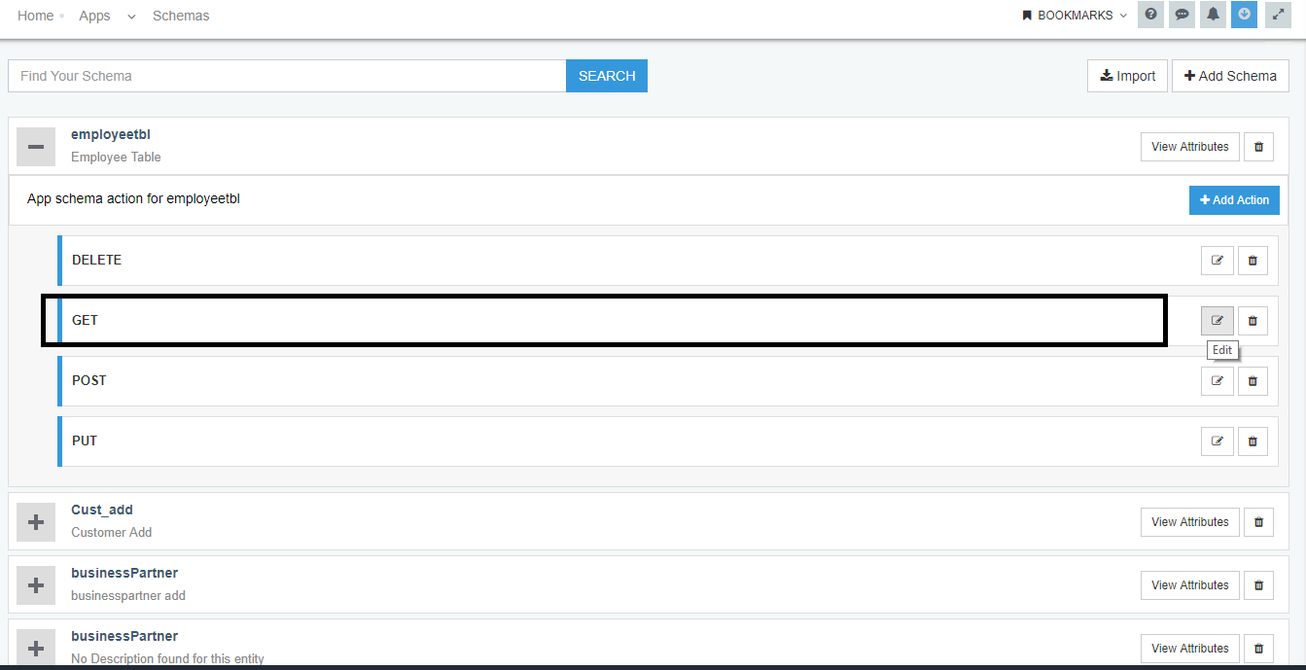This screenshot has width=1306, height=670.
Task: Click the fullscreen expand arrows icon
Action: click(1277, 15)
